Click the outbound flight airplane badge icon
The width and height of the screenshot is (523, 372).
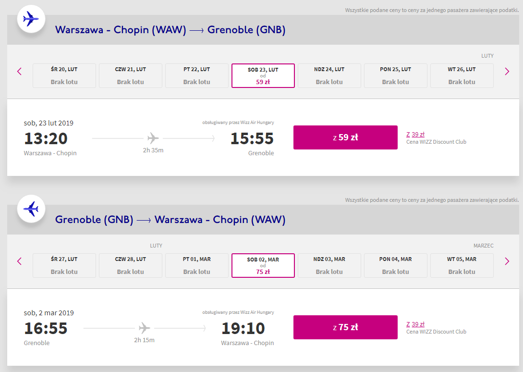[x=31, y=19]
